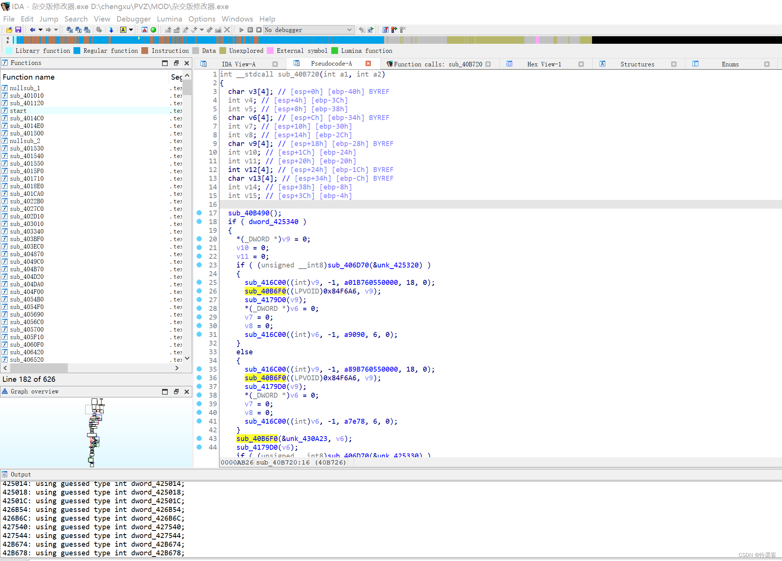Float the Graph overview panel
This screenshot has height=561, width=782.
176,392
